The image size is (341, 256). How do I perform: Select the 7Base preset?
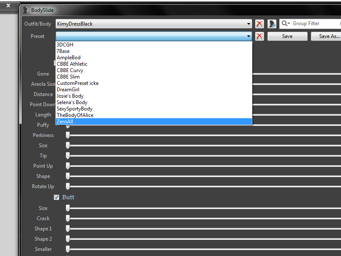pos(154,51)
